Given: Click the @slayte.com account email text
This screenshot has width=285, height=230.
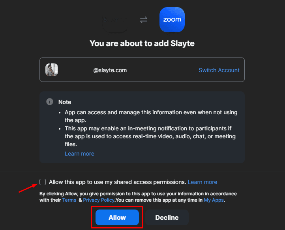Looking at the screenshot, I should (110, 70).
